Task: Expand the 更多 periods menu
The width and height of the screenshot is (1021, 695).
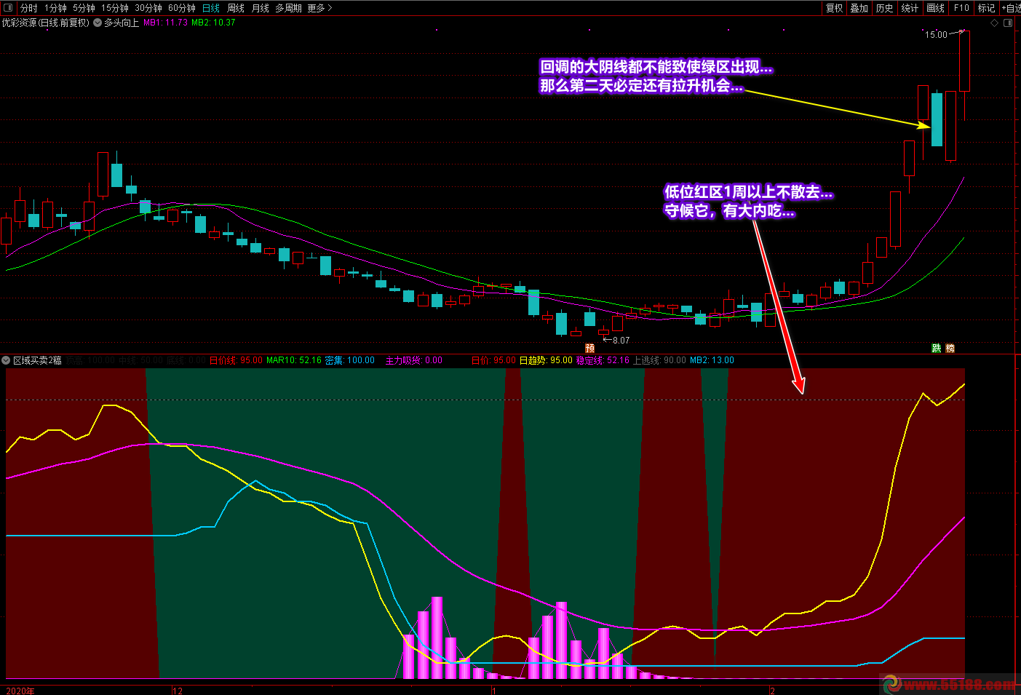Action: [319, 8]
